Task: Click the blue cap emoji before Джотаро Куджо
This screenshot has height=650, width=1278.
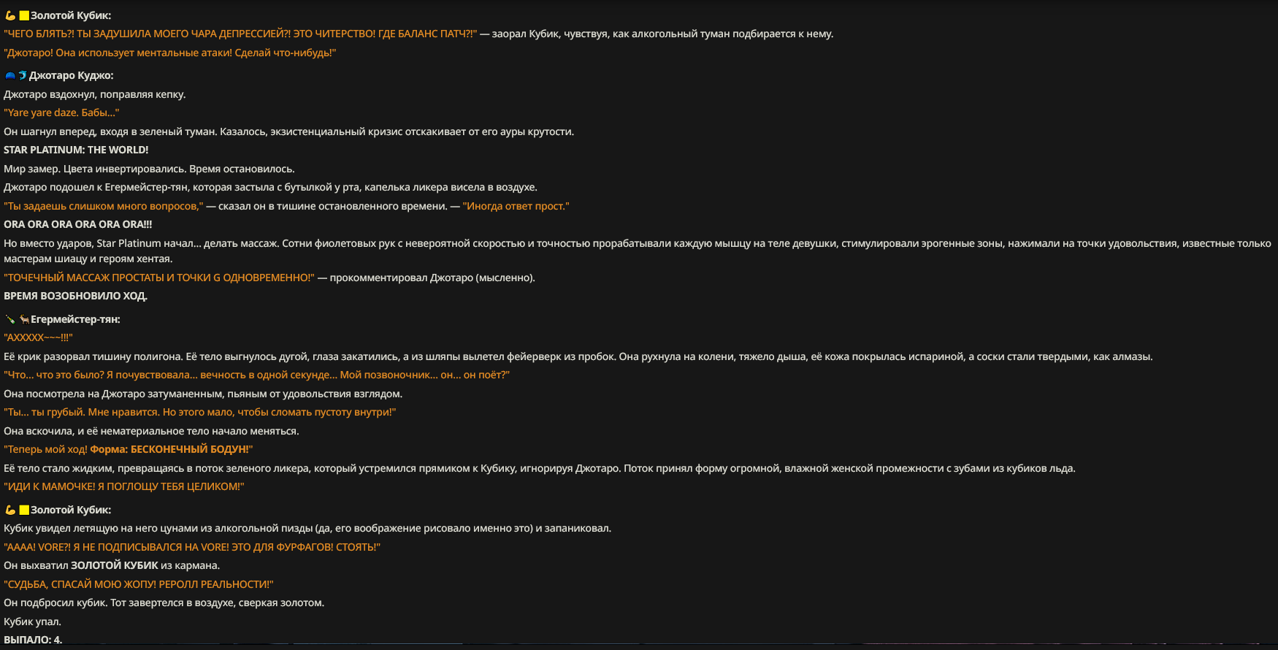Action: 10,75
